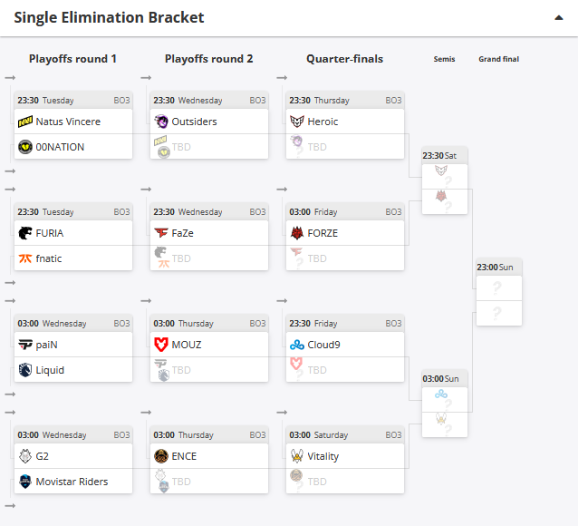
Task: Click the Natus Vincere team logo
Action: [x=24, y=122]
